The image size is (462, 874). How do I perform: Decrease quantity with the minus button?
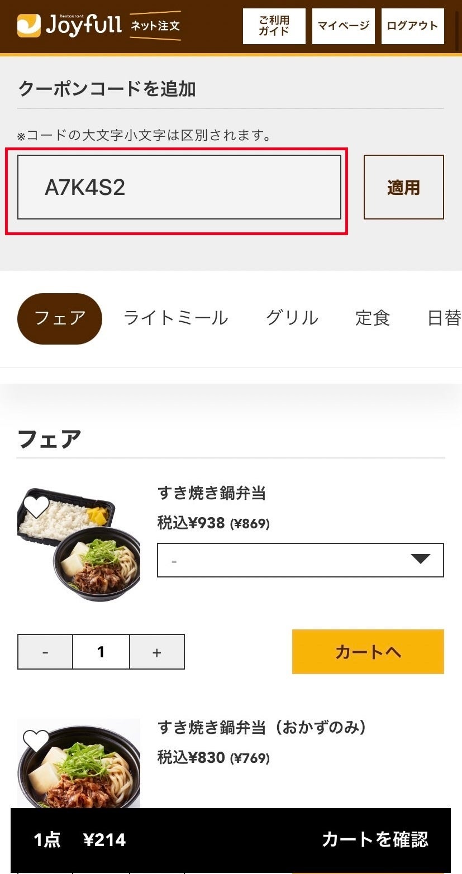coord(45,652)
